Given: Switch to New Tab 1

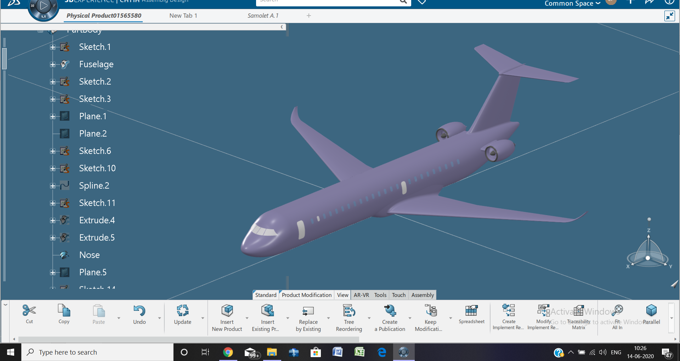Looking at the screenshot, I should click(183, 16).
